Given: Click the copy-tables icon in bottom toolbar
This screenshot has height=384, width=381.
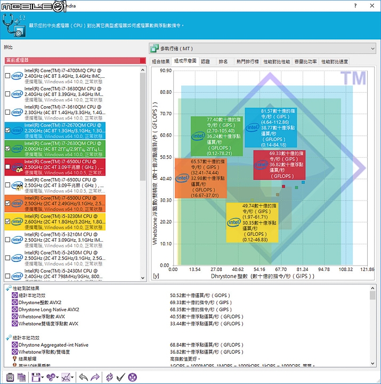Looking at the screenshot, I should click(x=21, y=377).
